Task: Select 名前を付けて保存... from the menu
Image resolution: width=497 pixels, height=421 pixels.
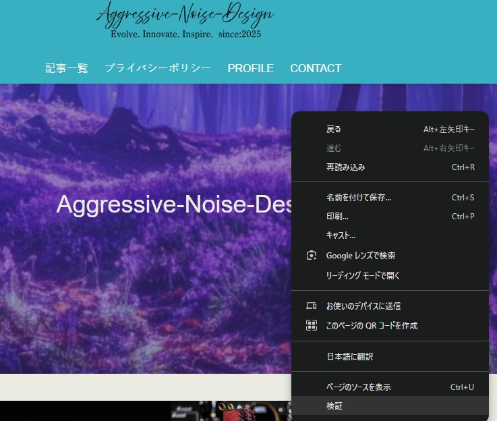Action: pos(358,198)
